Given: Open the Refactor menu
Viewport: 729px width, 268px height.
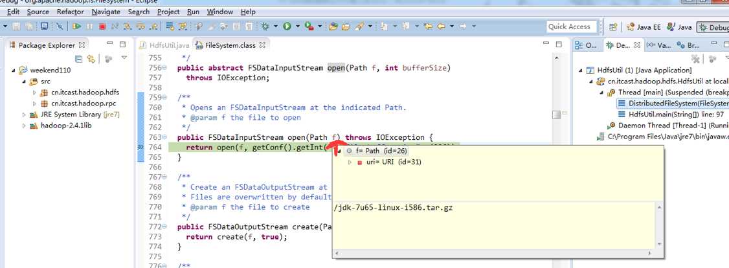Looking at the screenshot, I should click(x=70, y=12).
